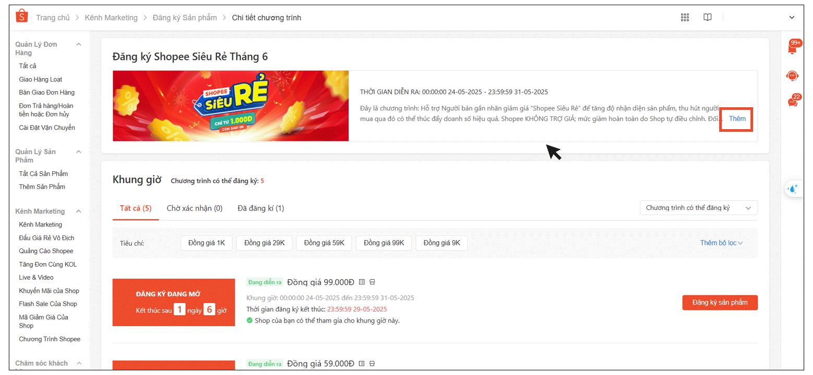The image size is (813, 375).
Task: Open Tất cả under Quản Lý Đơn Hàng
Action: (28, 66)
